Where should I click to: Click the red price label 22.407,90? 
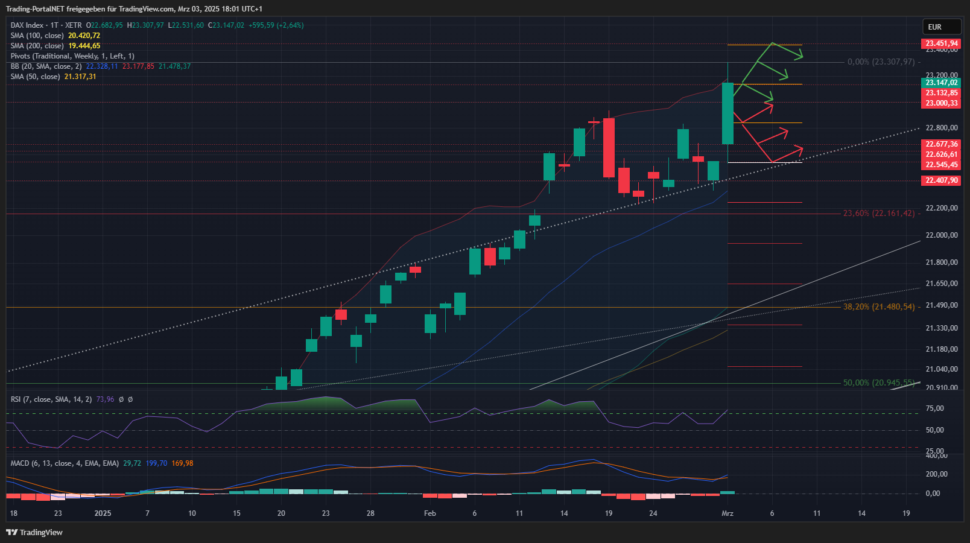pyautogui.click(x=942, y=180)
